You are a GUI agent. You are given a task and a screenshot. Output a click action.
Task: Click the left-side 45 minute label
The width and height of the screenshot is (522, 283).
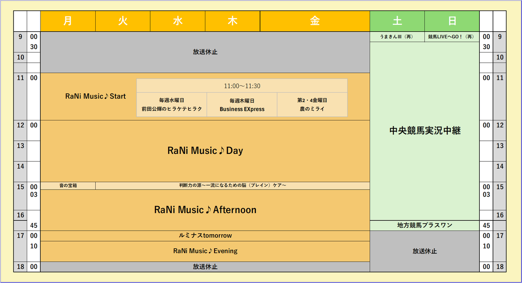point(33,226)
